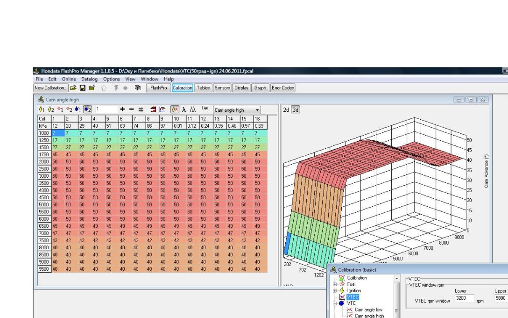Select cam angle table 1 blue icon
The height and width of the screenshot is (318, 508).
[x=78, y=110]
